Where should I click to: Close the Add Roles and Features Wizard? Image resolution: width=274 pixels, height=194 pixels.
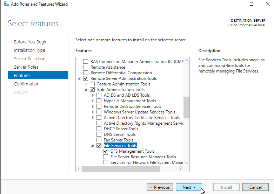(268, 4)
